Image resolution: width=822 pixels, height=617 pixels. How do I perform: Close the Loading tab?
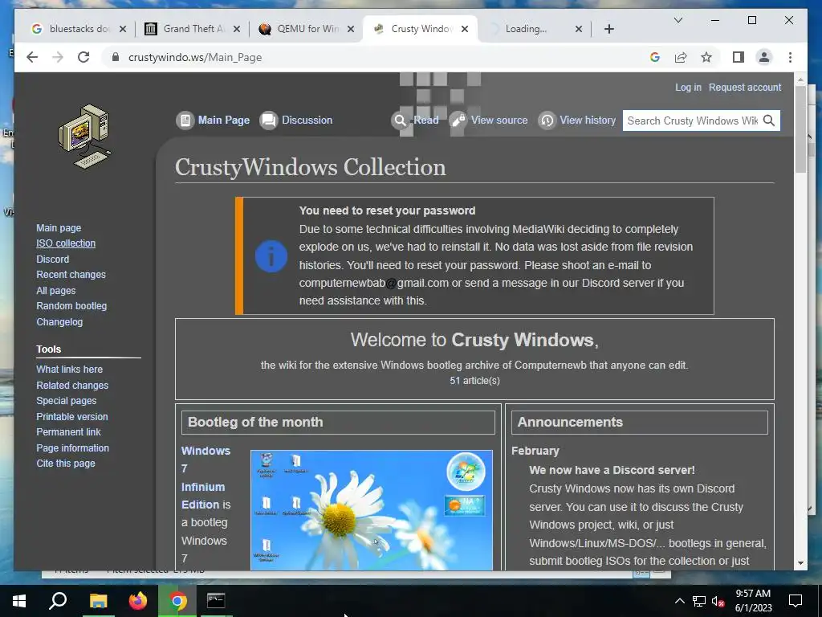tap(579, 29)
